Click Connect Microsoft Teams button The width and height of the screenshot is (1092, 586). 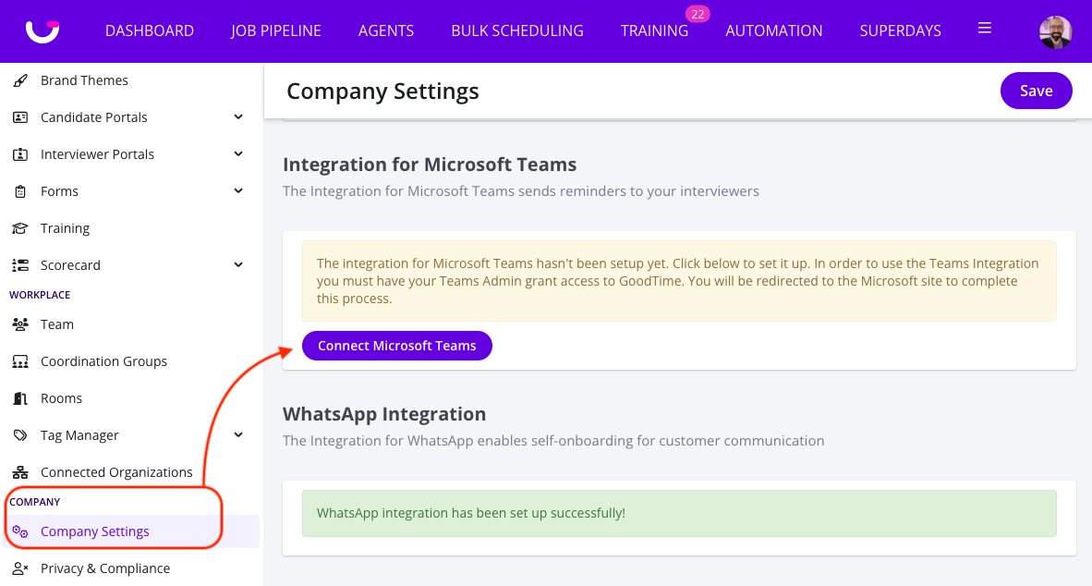pyautogui.click(x=397, y=346)
